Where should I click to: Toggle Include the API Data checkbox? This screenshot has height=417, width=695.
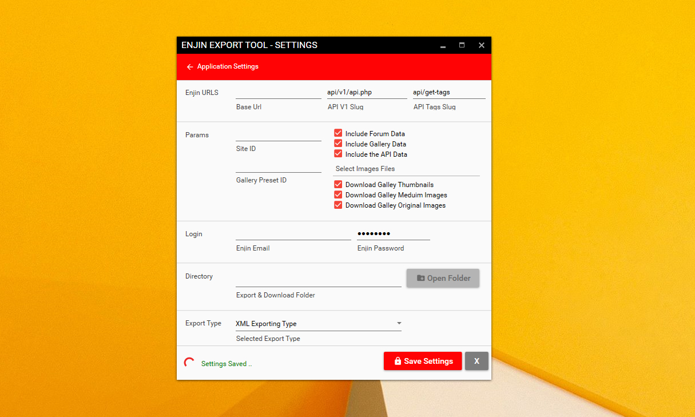[x=338, y=154]
